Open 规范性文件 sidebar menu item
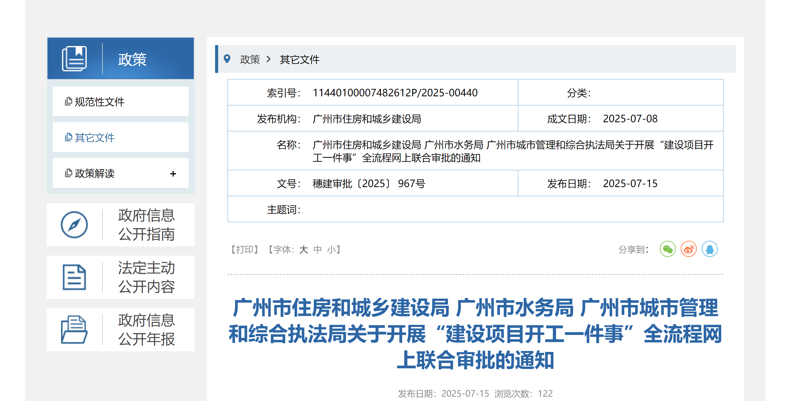 121,101
